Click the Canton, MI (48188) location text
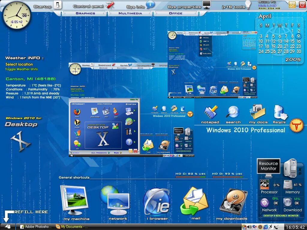 31,79
